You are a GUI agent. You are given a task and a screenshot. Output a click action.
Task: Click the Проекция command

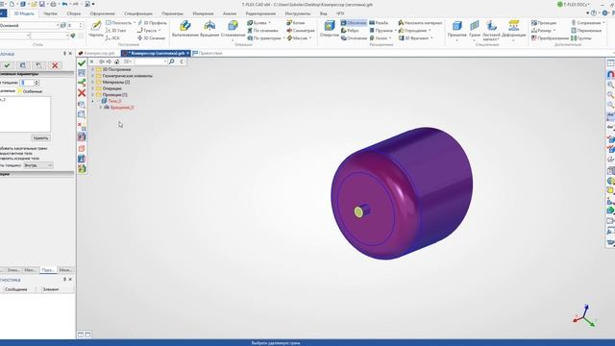pyautogui.click(x=544, y=23)
